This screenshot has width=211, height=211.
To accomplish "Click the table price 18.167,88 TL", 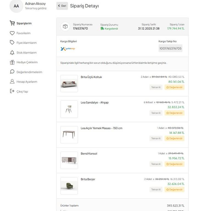I will pyautogui.click(x=177, y=133).
